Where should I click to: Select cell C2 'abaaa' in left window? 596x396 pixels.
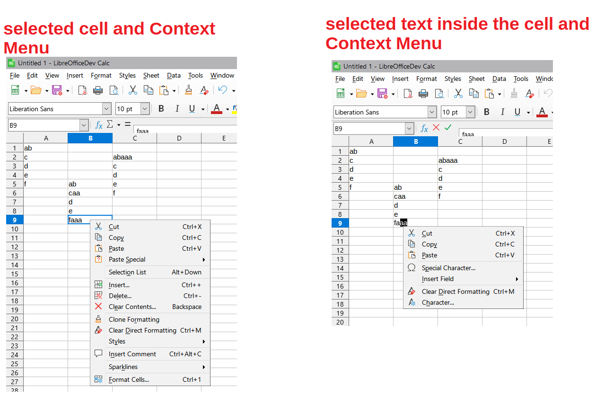click(134, 157)
